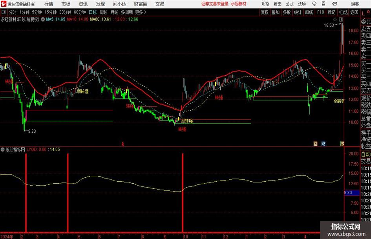Click the MA5: 14.65 value label
Image resolution: width=371 pixels, height=239 pixels.
[x=56, y=19]
